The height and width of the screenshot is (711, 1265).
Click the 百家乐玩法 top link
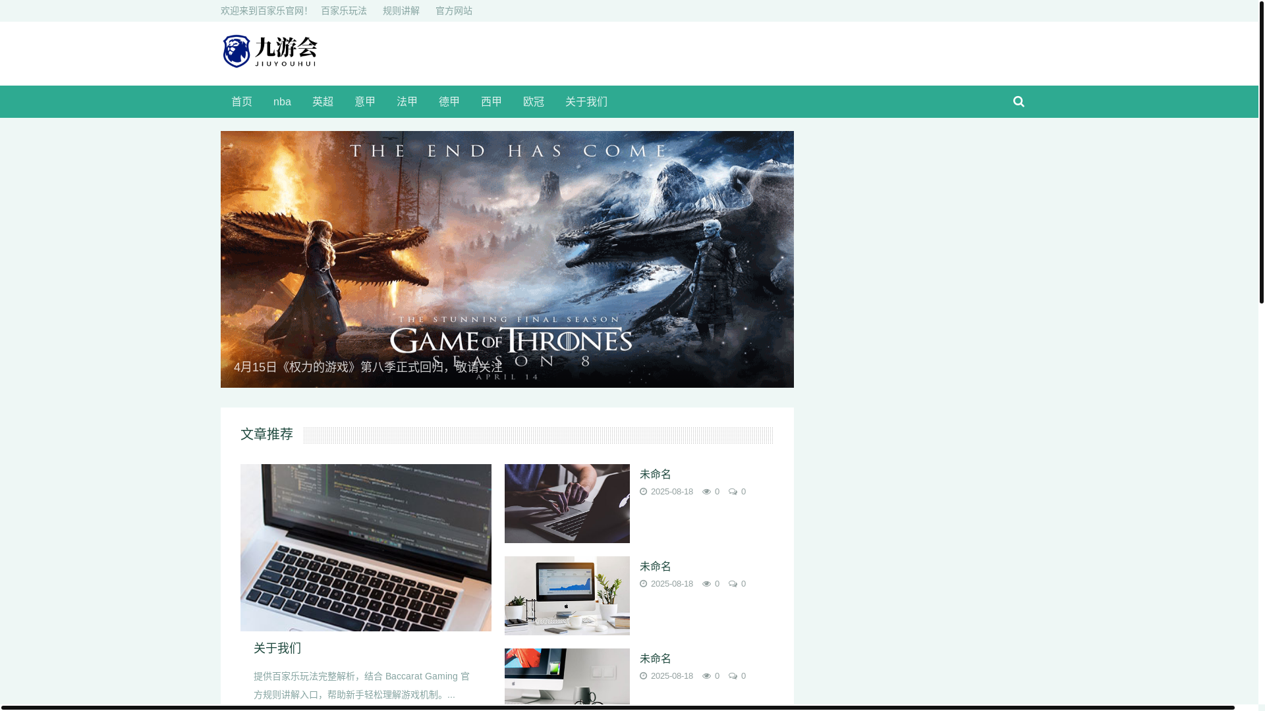pos(344,11)
